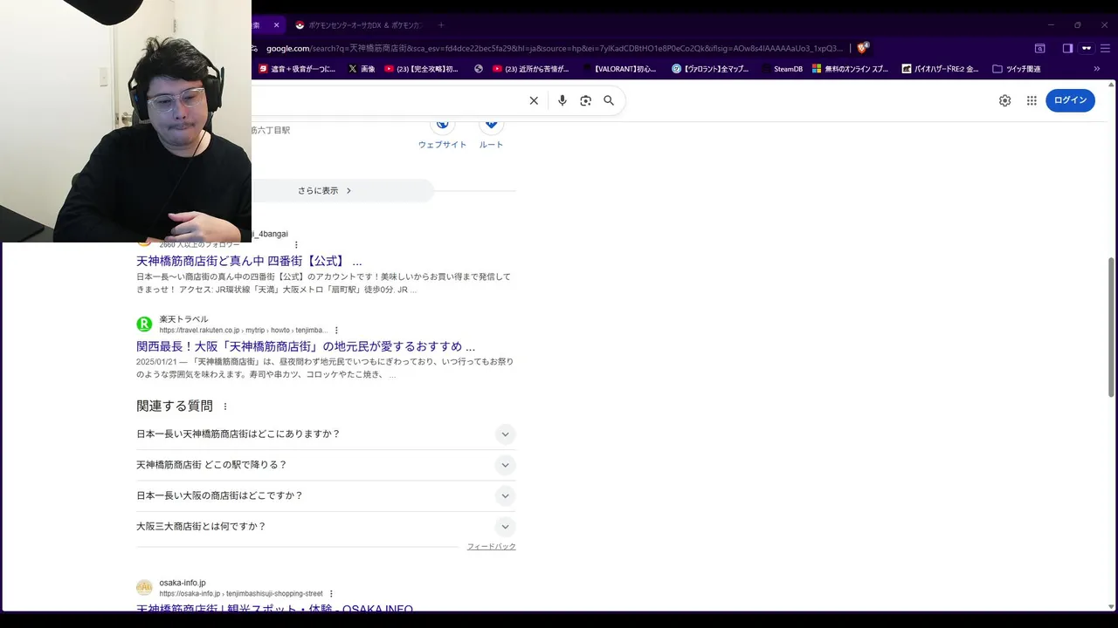Image resolution: width=1118 pixels, height=628 pixels.
Task: Click the page vertical scrollbar
Action: point(1111,327)
